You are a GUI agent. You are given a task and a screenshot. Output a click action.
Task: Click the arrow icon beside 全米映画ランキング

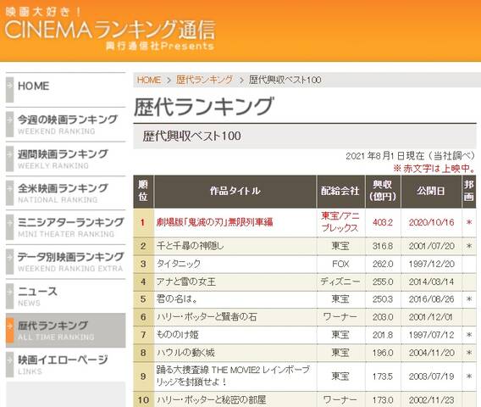coord(10,193)
